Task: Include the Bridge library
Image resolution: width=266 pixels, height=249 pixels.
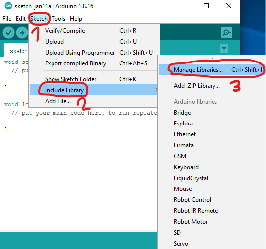Action: [212, 113]
